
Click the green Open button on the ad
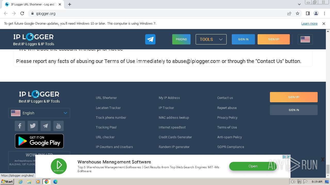click(253, 166)
